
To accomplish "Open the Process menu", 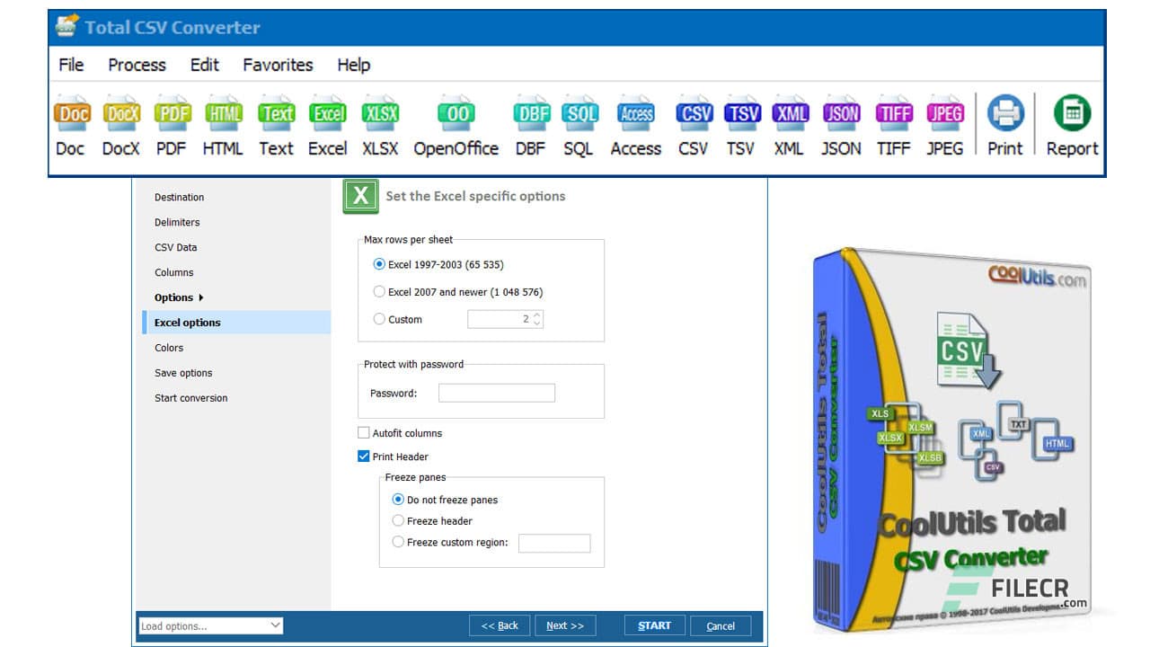I will (x=137, y=65).
